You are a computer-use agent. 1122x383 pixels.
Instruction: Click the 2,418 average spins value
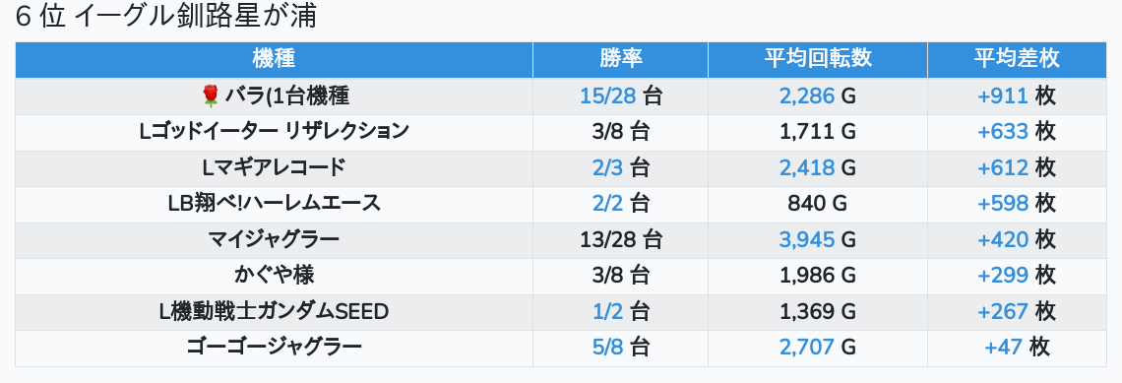click(807, 167)
